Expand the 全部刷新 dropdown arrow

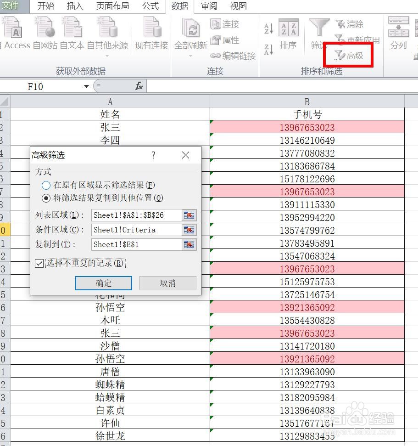click(x=190, y=55)
